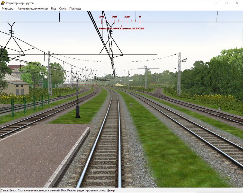The image size is (243, 193).
Task: Open the Вид menu
Action: tap(53, 8)
